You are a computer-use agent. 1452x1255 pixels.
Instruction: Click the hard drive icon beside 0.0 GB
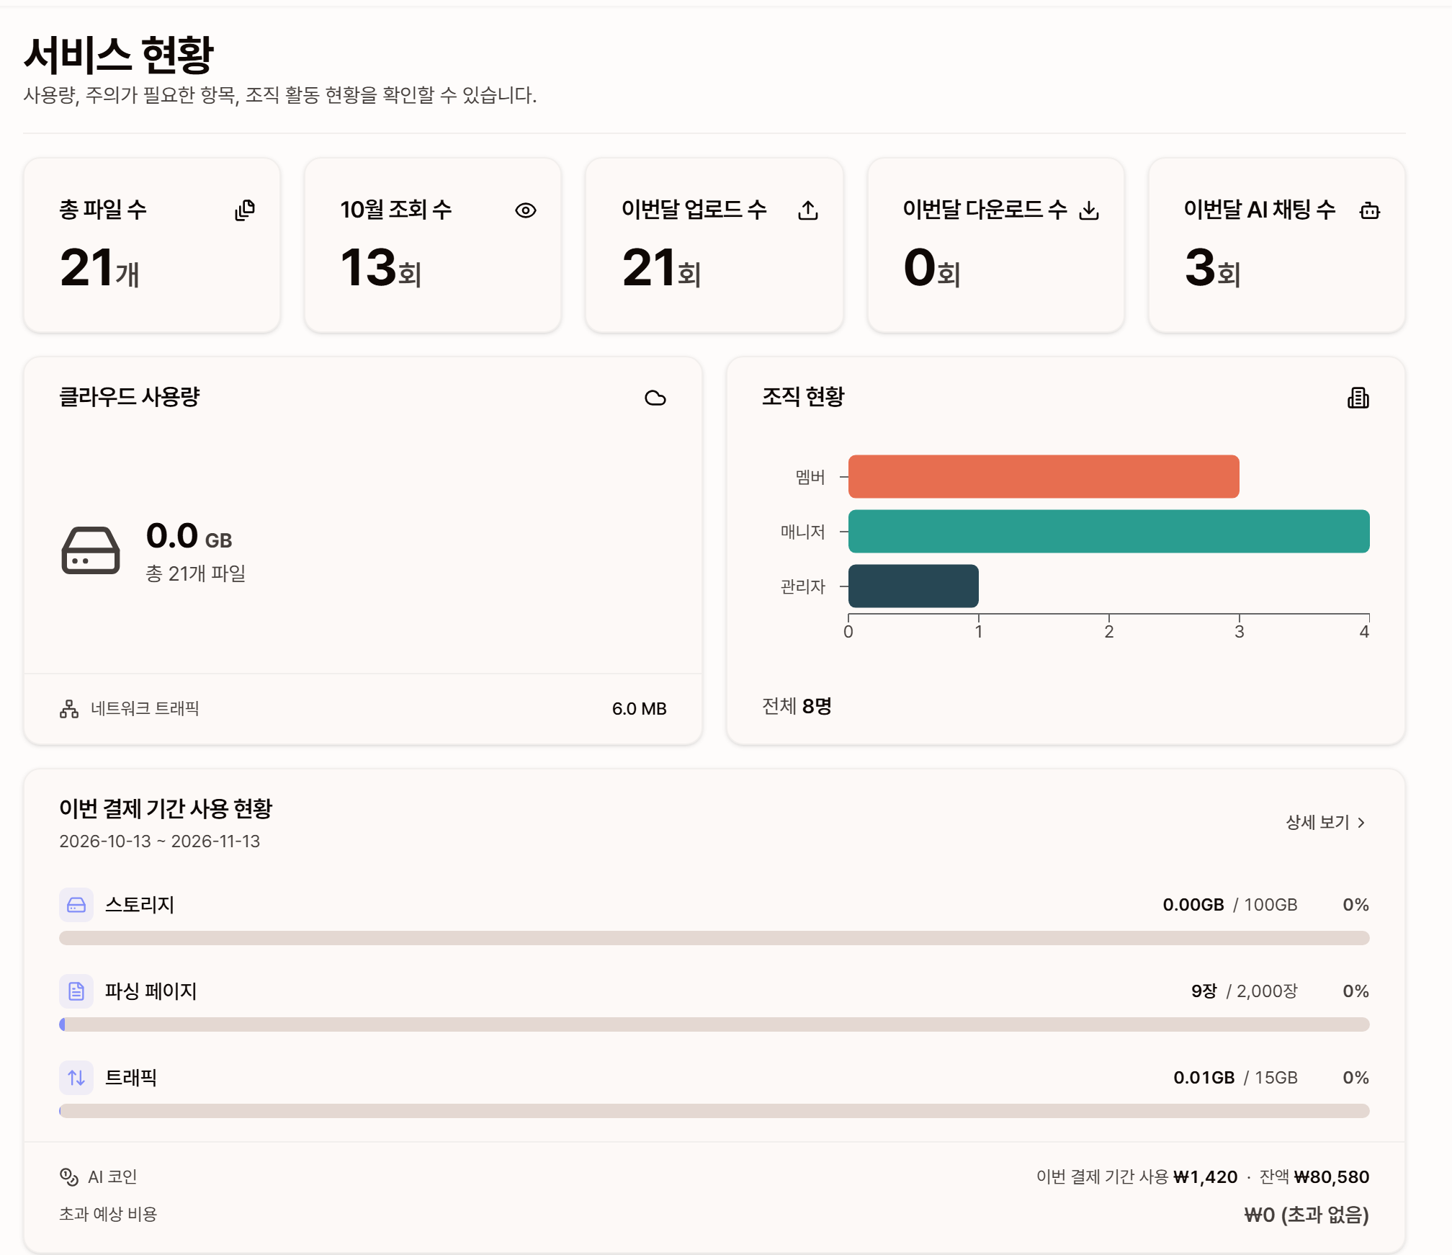(x=91, y=550)
